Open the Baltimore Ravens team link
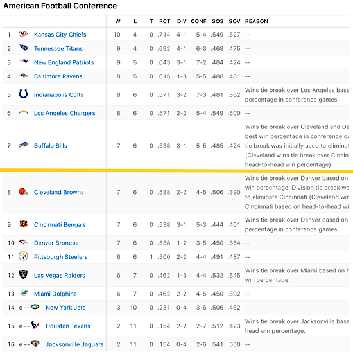 click(58, 76)
